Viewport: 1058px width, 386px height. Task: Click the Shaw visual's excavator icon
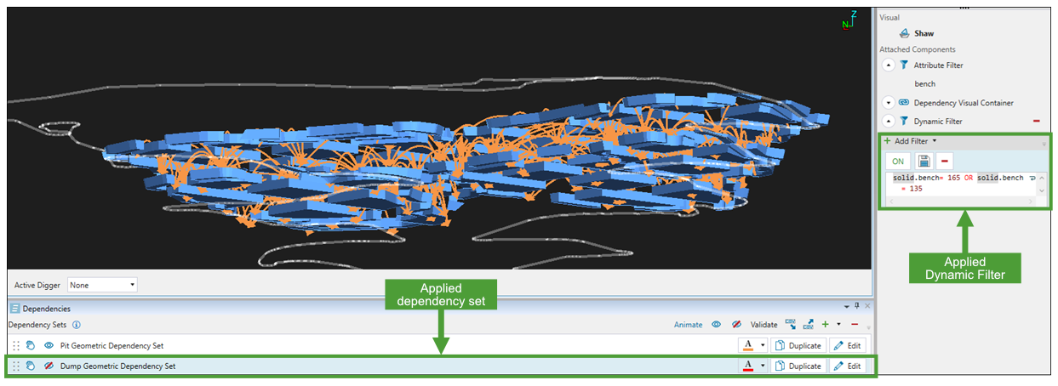(x=906, y=33)
